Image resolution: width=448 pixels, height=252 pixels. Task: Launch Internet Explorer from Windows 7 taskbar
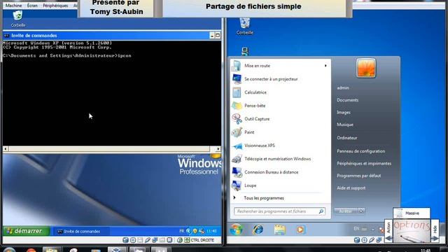pos(258,230)
